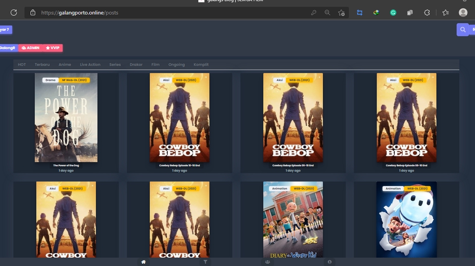Open the green Grammarly extension
475x266 pixels.
coord(393,13)
